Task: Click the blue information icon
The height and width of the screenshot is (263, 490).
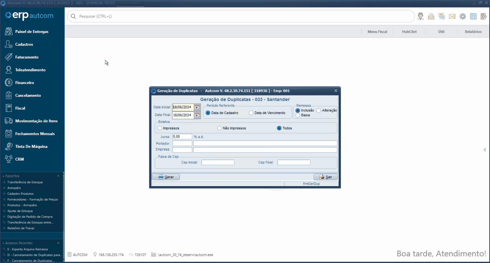Action: coord(473,16)
